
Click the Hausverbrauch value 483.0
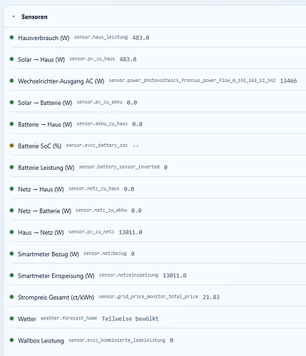[141, 38]
